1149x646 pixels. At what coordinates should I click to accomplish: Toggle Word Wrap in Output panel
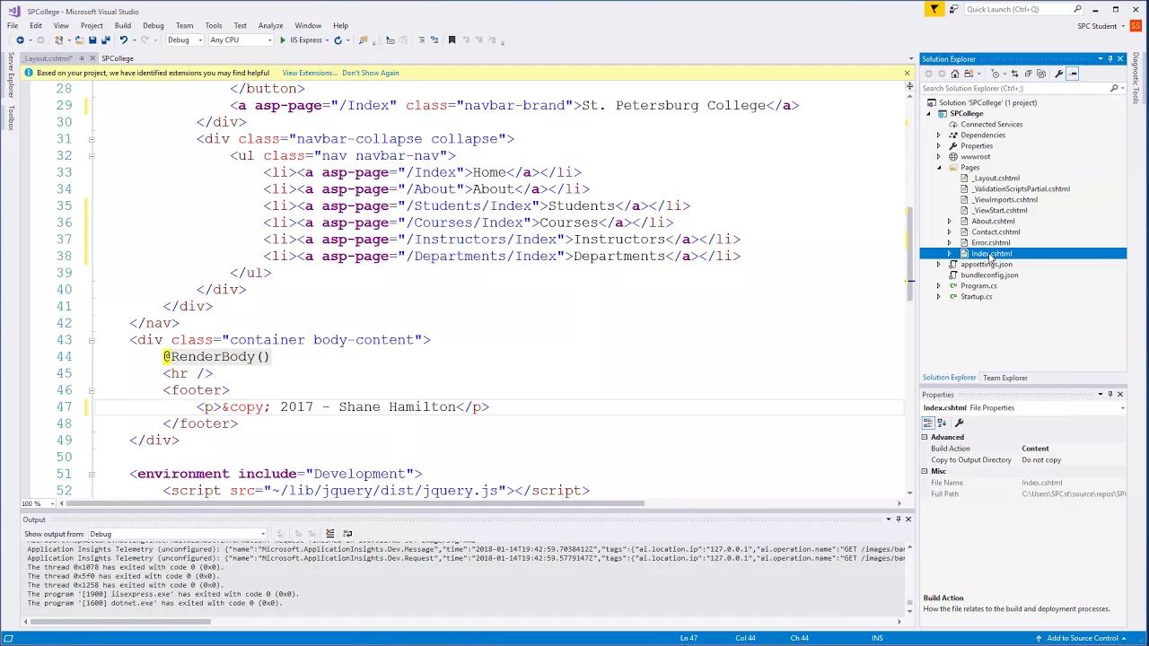(347, 534)
